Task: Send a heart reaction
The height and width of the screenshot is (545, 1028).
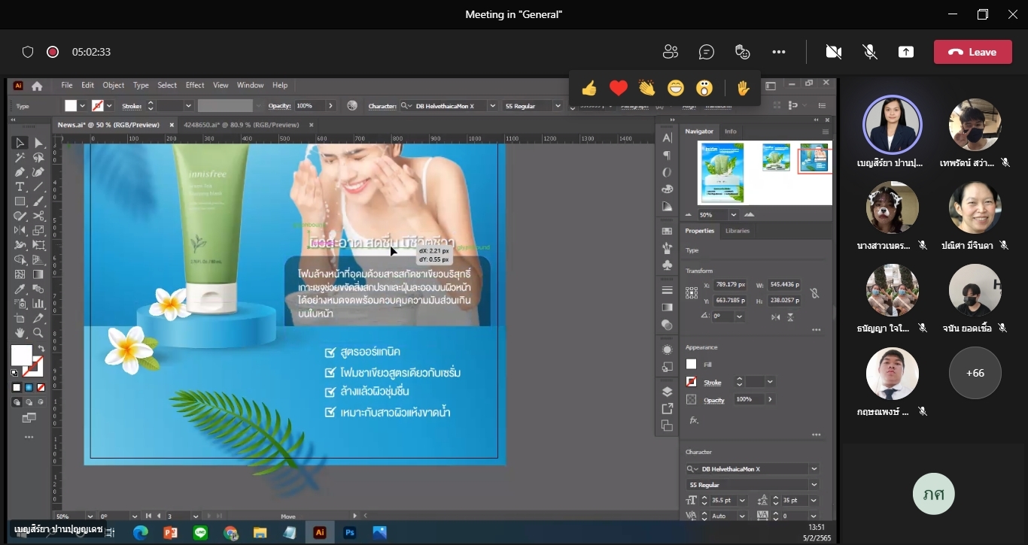Action: [618, 89]
